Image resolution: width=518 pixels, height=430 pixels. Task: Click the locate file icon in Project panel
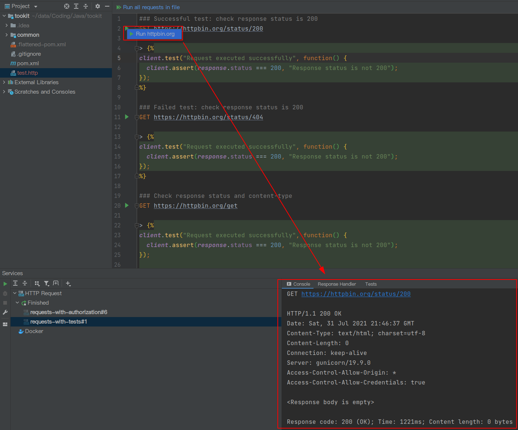pos(67,6)
